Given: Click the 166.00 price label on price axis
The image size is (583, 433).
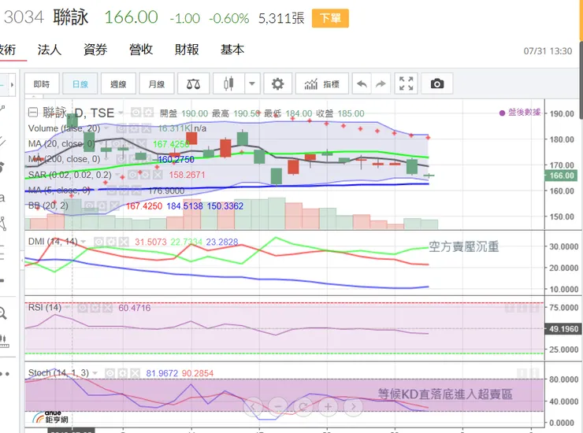Looking at the screenshot, I should tap(562, 176).
